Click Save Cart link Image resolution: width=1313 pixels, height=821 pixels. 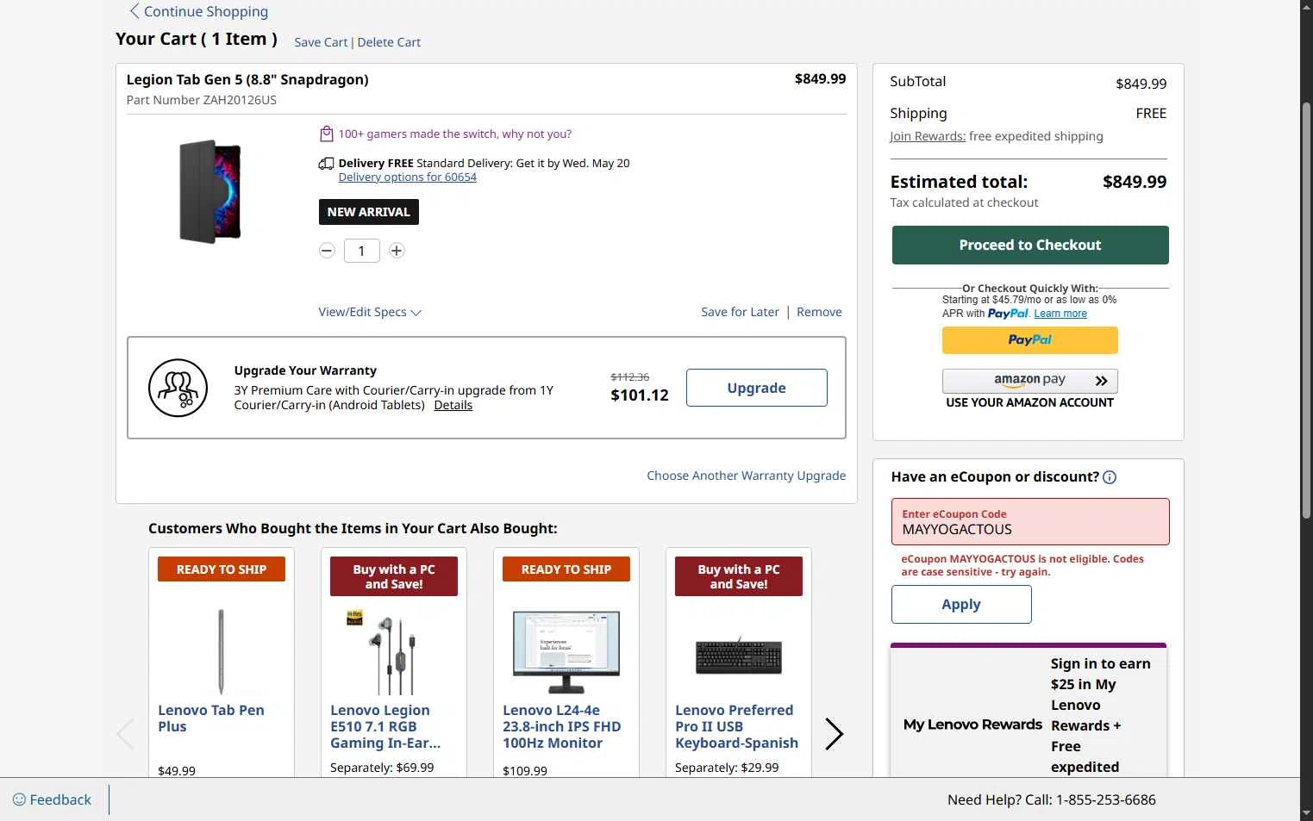(321, 42)
